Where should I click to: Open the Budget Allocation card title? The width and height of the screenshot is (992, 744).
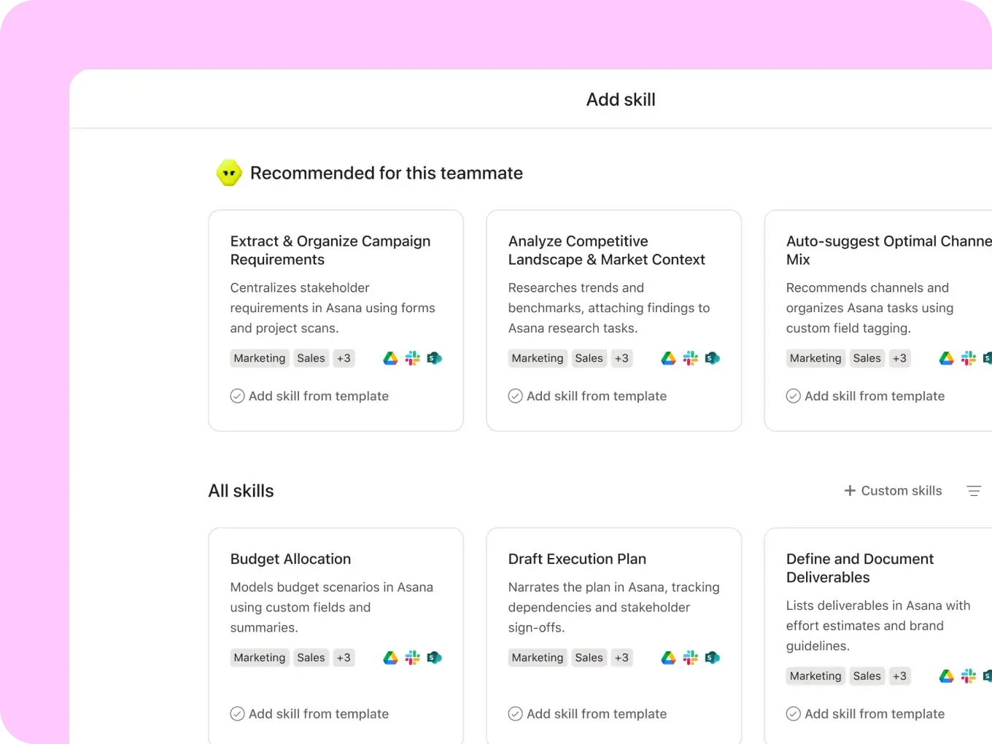(290, 559)
